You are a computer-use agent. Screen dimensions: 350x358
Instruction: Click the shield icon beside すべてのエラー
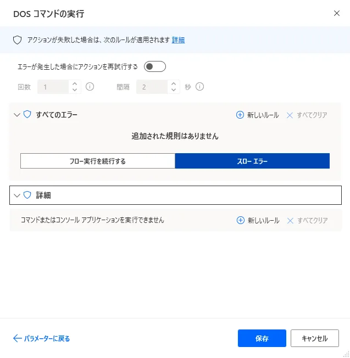click(27, 115)
